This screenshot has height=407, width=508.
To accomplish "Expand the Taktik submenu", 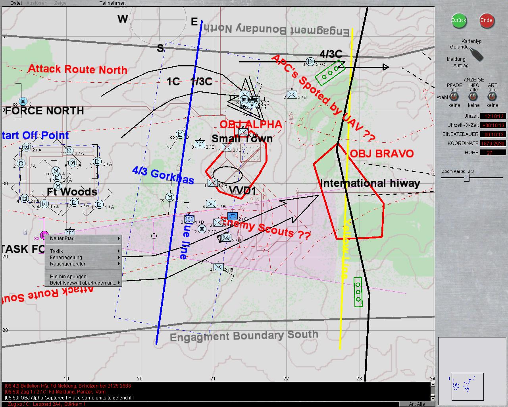I will (83, 251).
